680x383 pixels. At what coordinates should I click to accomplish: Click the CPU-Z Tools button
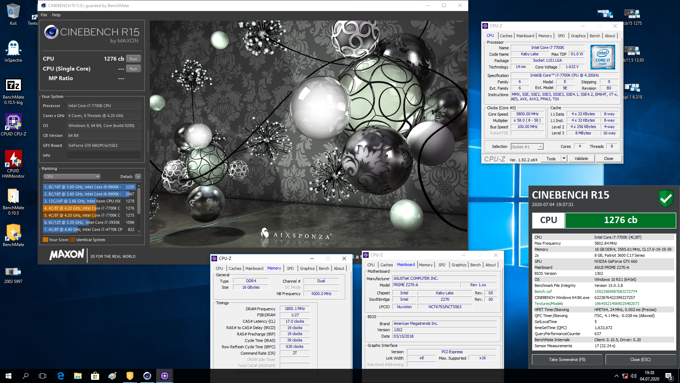(x=551, y=159)
